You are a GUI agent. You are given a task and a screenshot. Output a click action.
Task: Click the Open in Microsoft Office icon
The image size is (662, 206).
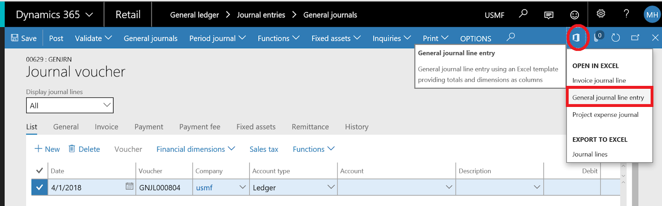pos(576,38)
